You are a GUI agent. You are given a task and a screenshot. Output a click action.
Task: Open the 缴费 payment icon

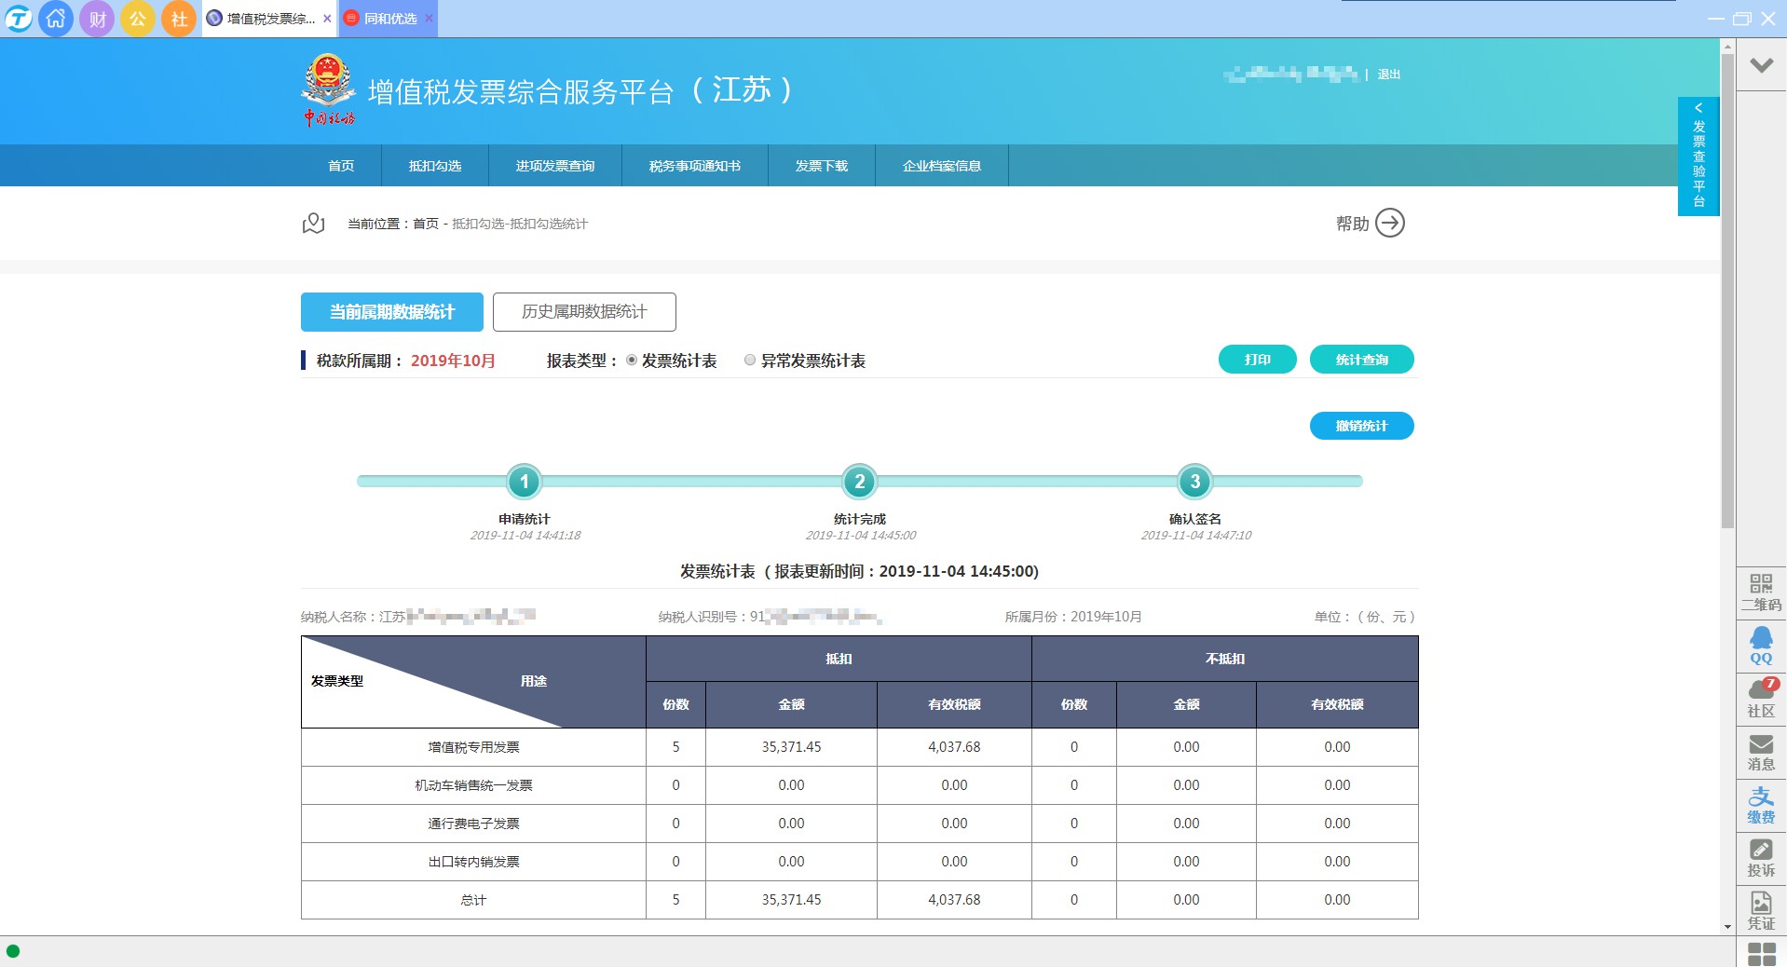1760,804
